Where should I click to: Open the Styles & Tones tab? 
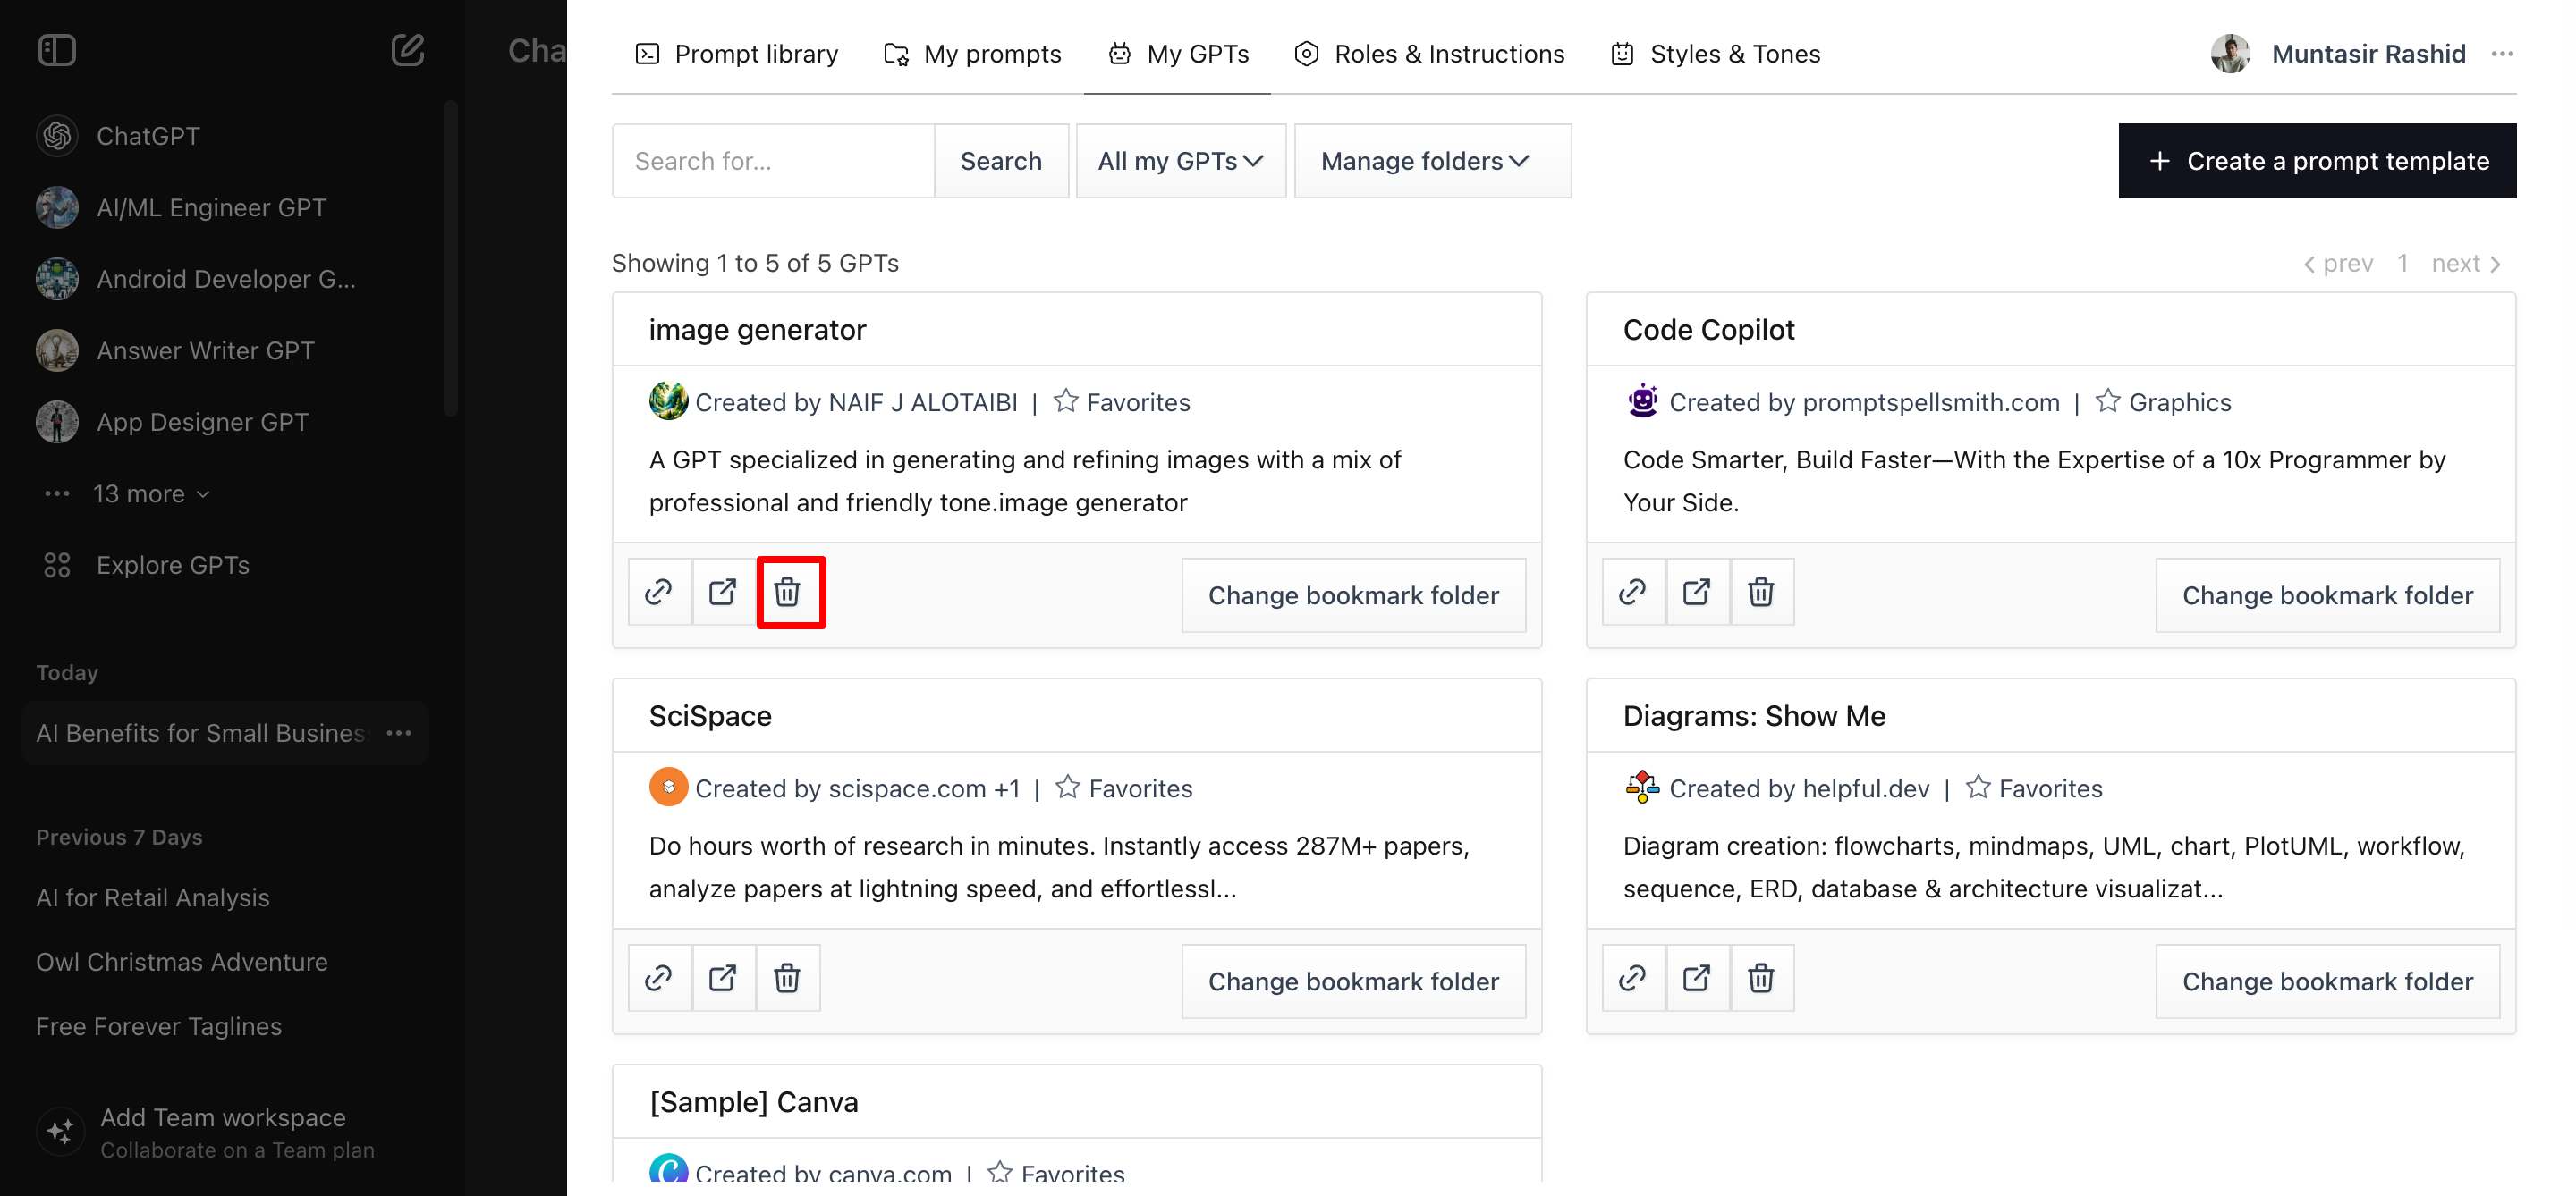(1715, 54)
